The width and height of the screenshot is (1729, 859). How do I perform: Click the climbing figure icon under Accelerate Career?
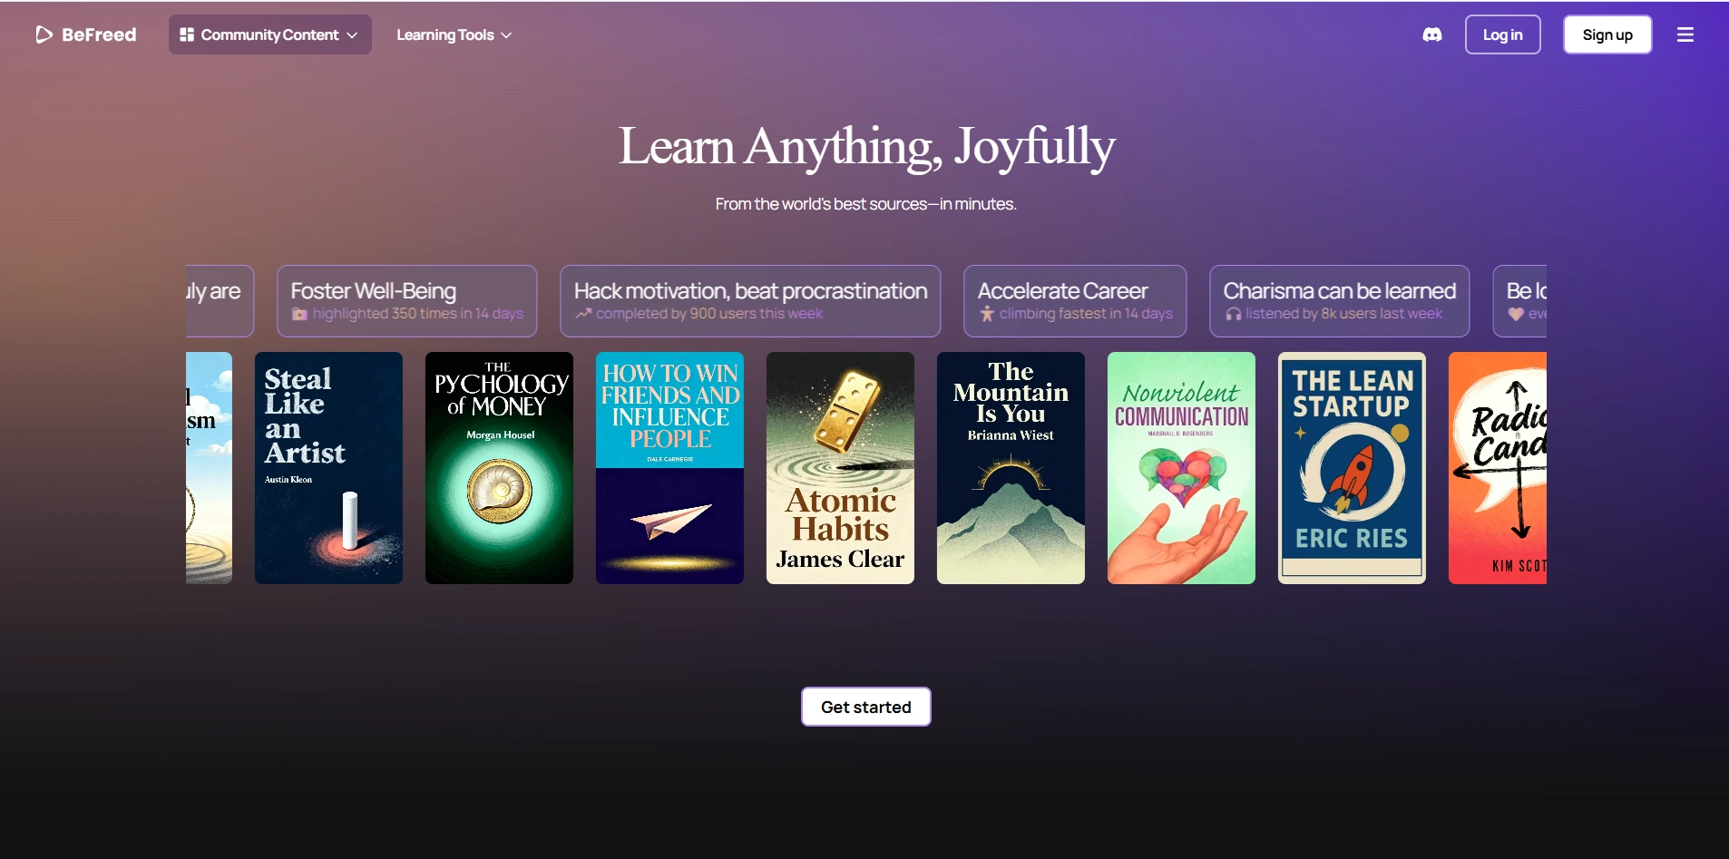pyautogui.click(x=987, y=314)
